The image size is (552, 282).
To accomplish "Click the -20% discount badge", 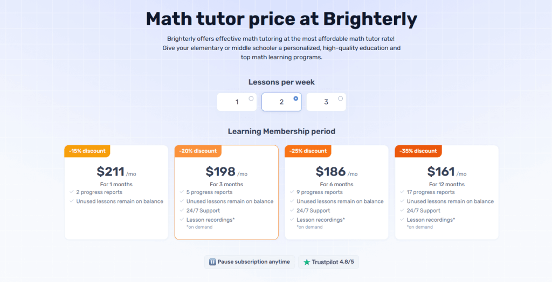I will 198,151.
